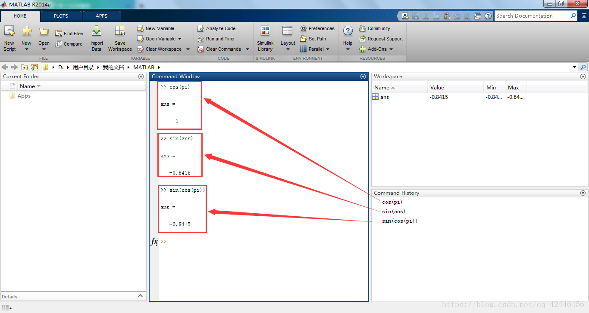Switch to the PLOTS tab
This screenshot has height=313, width=589.
click(x=61, y=16)
